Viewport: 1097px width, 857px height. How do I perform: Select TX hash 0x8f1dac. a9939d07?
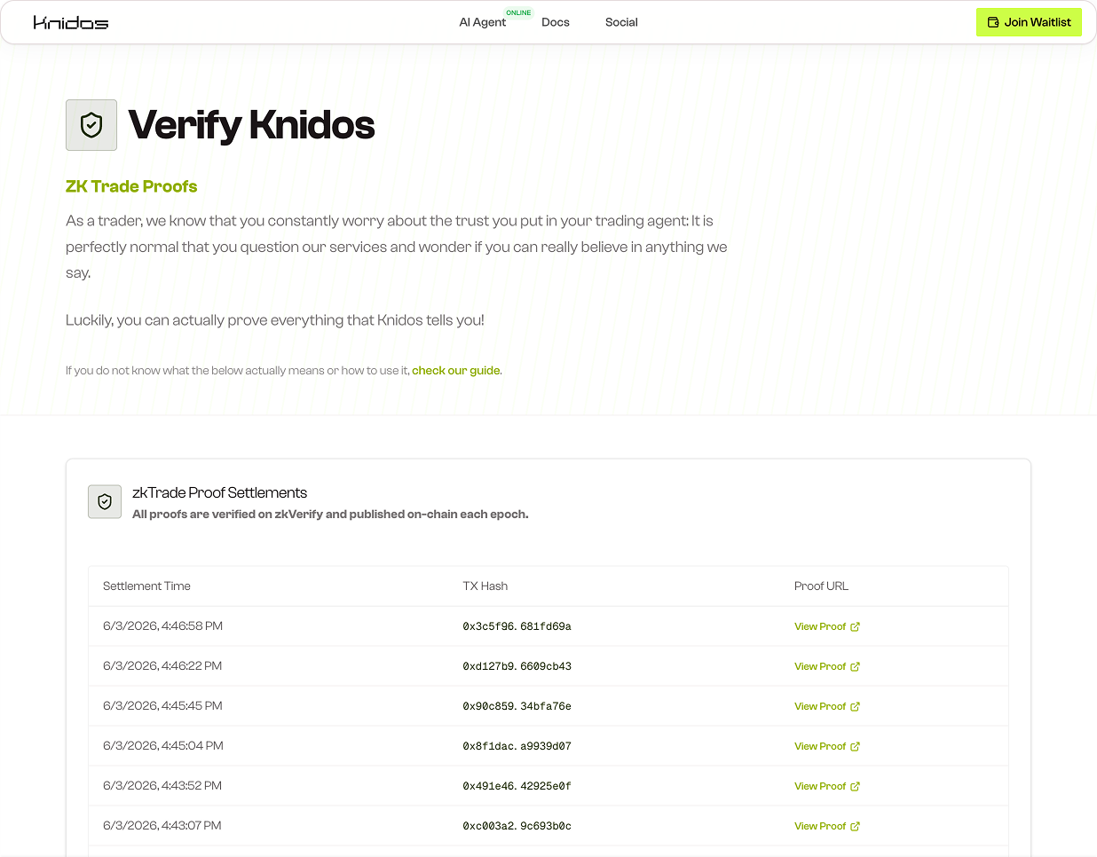coord(517,746)
